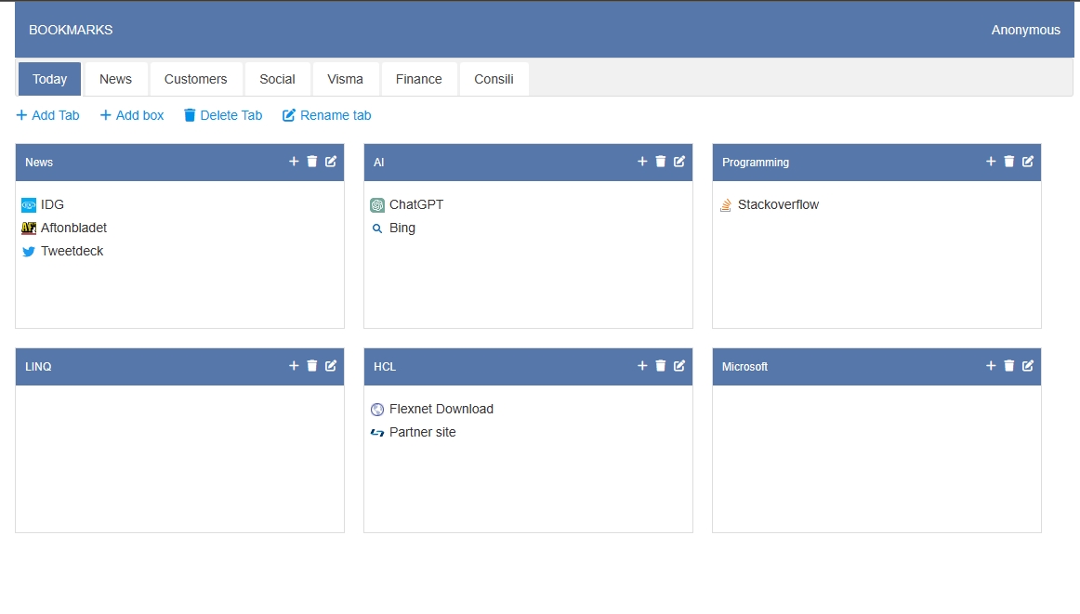The height and width of the screenshot is (614, 1080).
Task: Delete the Microsoft box via trash icon
Action: click(1009, 365)
